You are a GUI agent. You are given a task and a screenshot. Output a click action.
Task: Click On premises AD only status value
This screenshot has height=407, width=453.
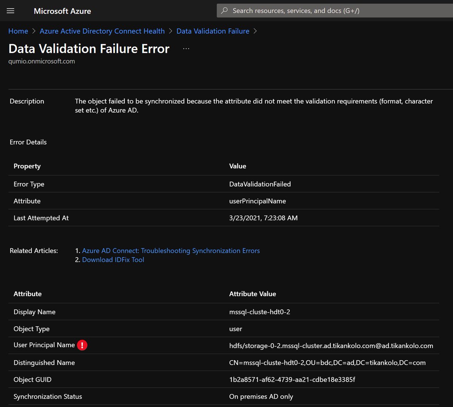coord(261,396)
